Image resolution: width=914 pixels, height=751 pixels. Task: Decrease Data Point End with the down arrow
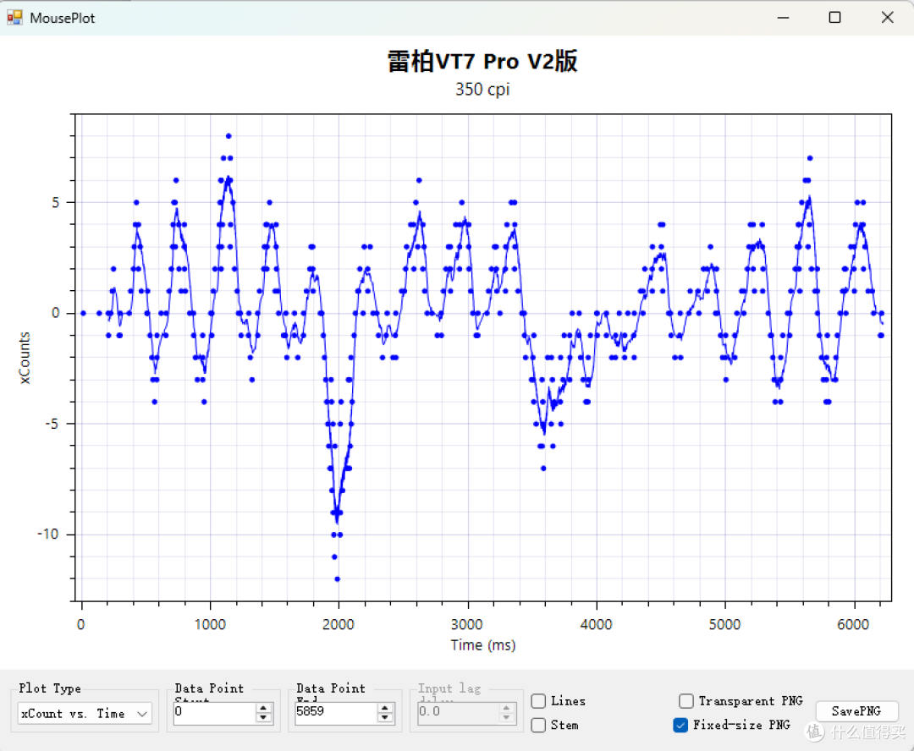click(385, 717)
